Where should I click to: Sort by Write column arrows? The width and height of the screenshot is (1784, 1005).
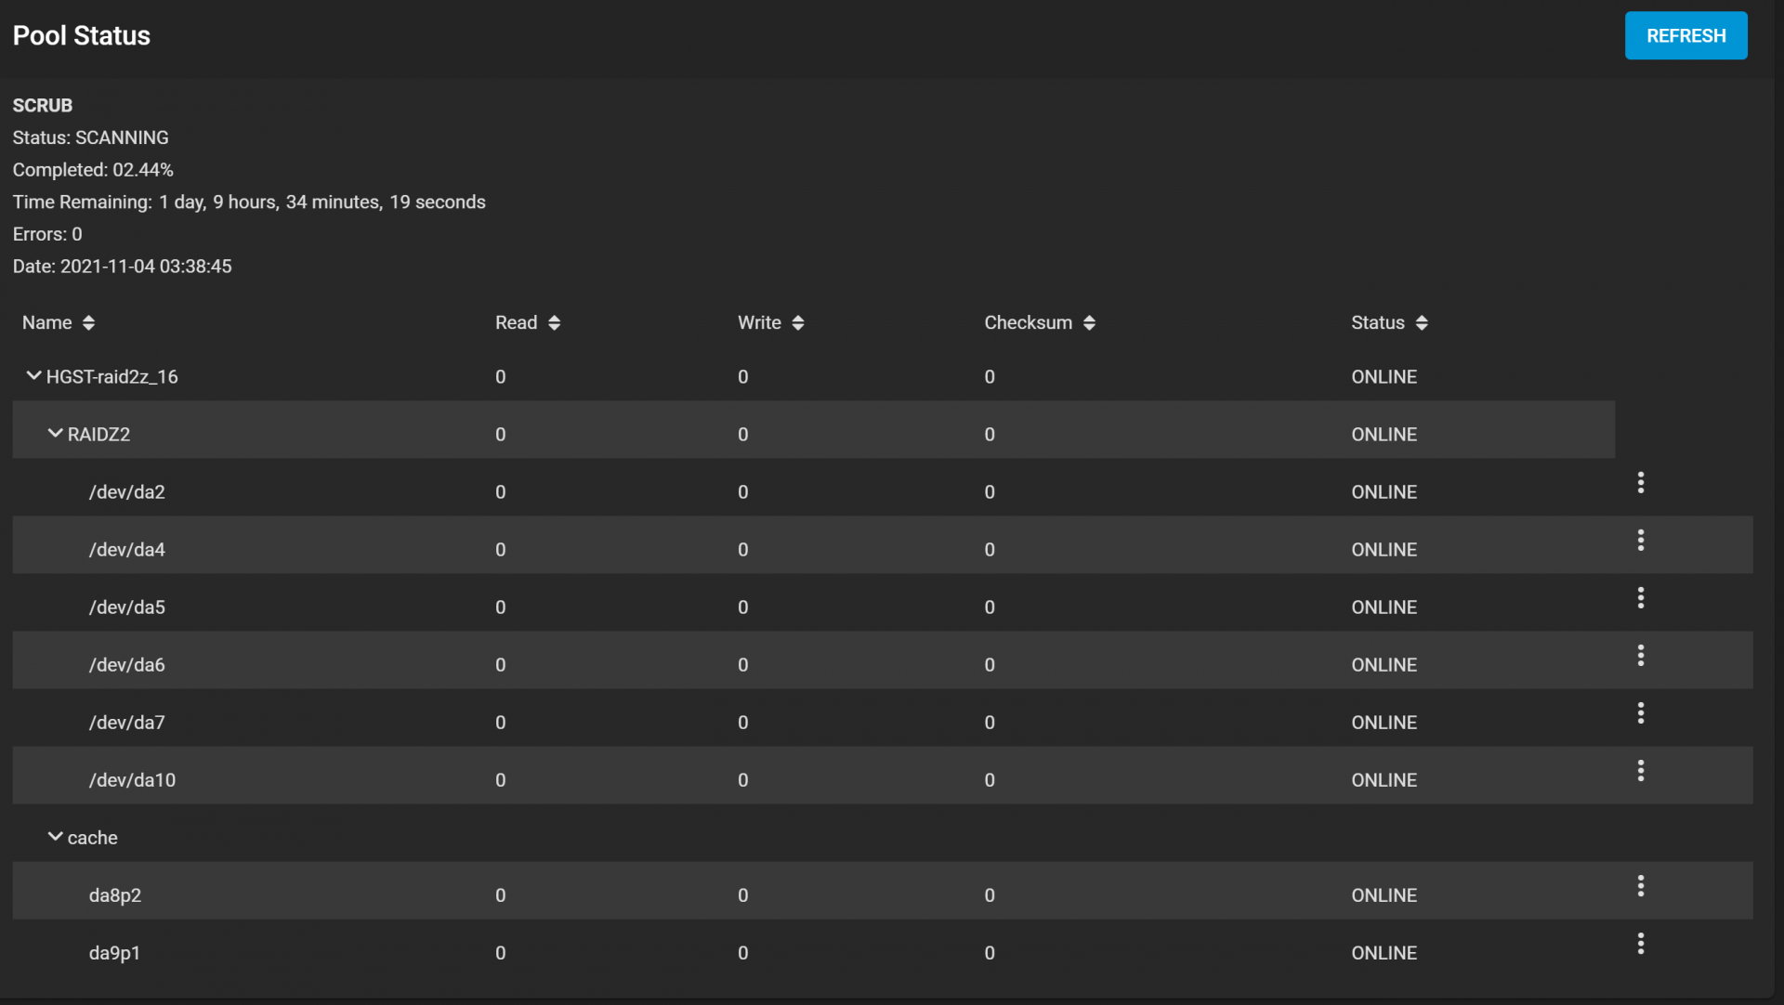coord(797,323)
